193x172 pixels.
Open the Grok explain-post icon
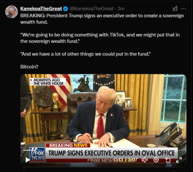tap(175, 8)
